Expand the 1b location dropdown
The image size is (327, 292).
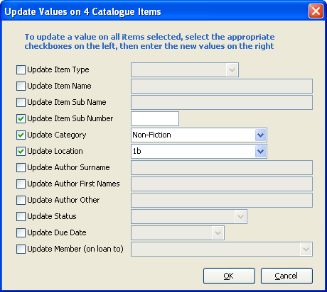[260, 151]
